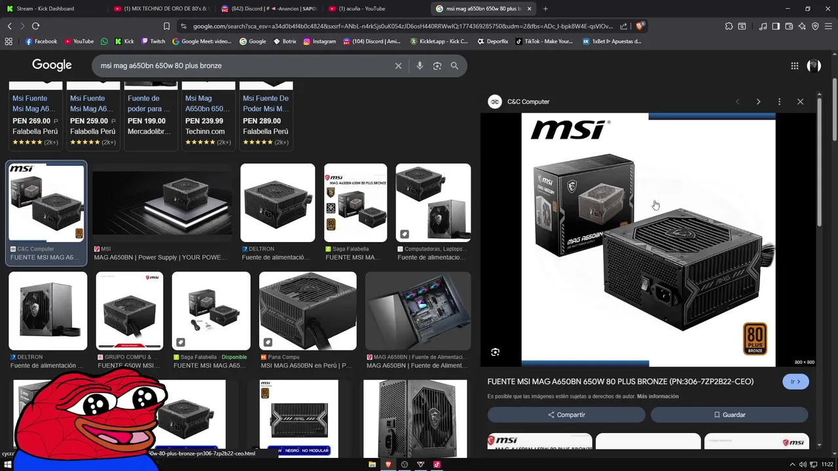The width and height of the screenshot is (838, 471).
Task: Click the Compartir share button
Action: point(566,415)
